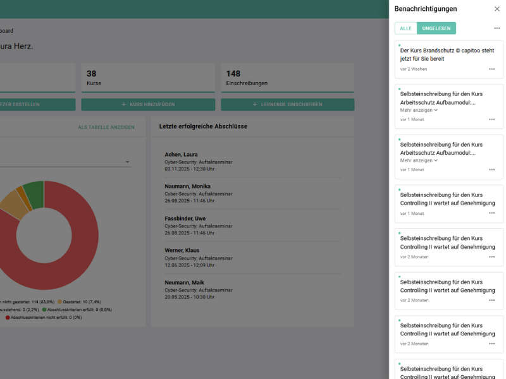Expand 'Mehr anzeigen' in first Arbeitsschutz notification
This screenshot has width=506, height=379.
point(419,110)
